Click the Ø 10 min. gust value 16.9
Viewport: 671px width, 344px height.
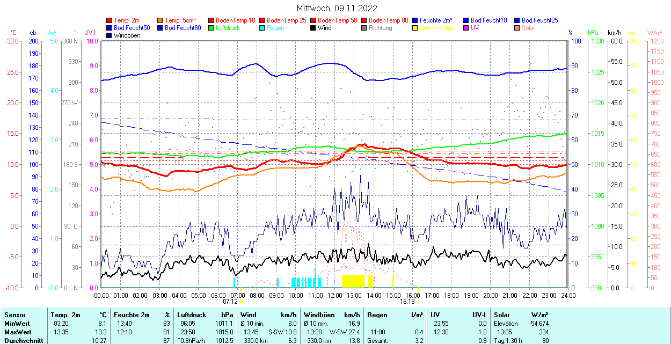[x=353, y=324]
